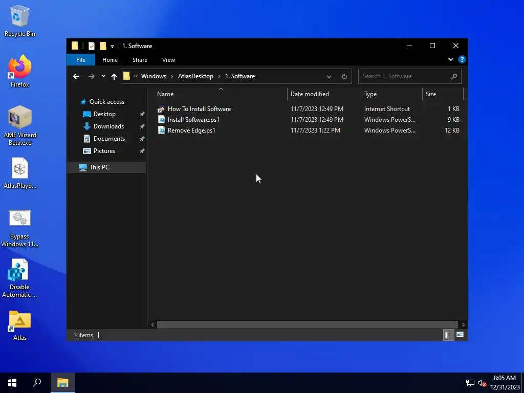Image resolution: width=524 pixels, height=393 pixels.
Task: Select Disable Automatic registry file icon
Action: coord(19,278)
